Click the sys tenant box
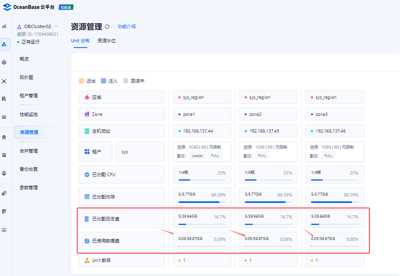 [140, 152]
